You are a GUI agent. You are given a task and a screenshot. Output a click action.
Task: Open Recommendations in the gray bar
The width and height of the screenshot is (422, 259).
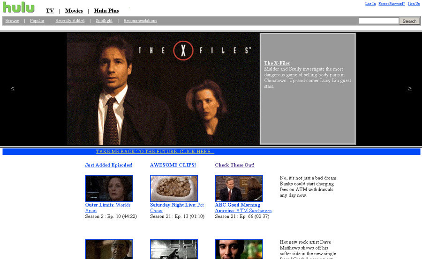click(x=140, y=21)
